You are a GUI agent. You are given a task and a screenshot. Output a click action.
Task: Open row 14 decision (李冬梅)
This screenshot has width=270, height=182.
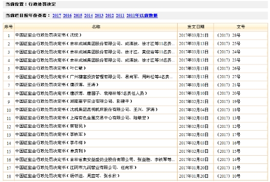50,143
